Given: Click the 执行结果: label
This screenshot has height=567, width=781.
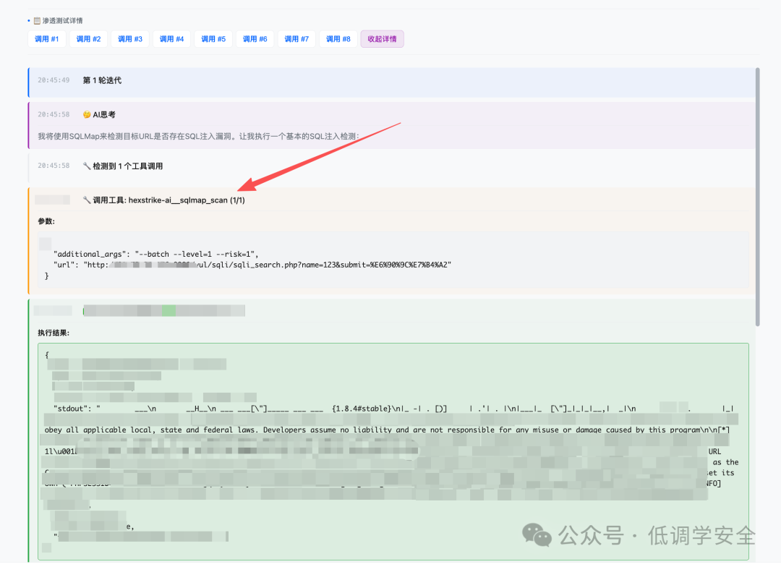Looking at the screenshot, I should pos(54,333).
